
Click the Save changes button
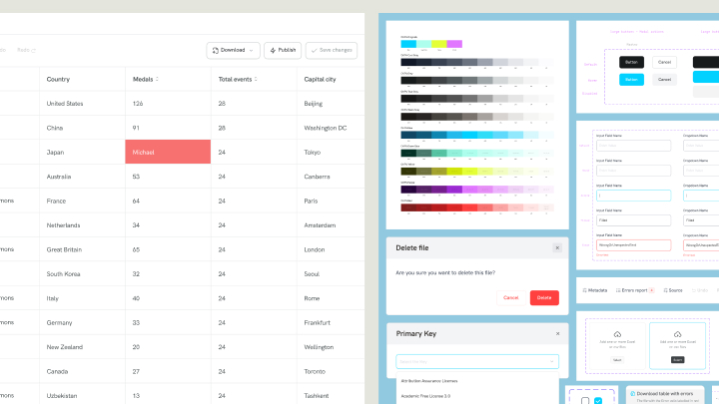click(x=332, y=51)
